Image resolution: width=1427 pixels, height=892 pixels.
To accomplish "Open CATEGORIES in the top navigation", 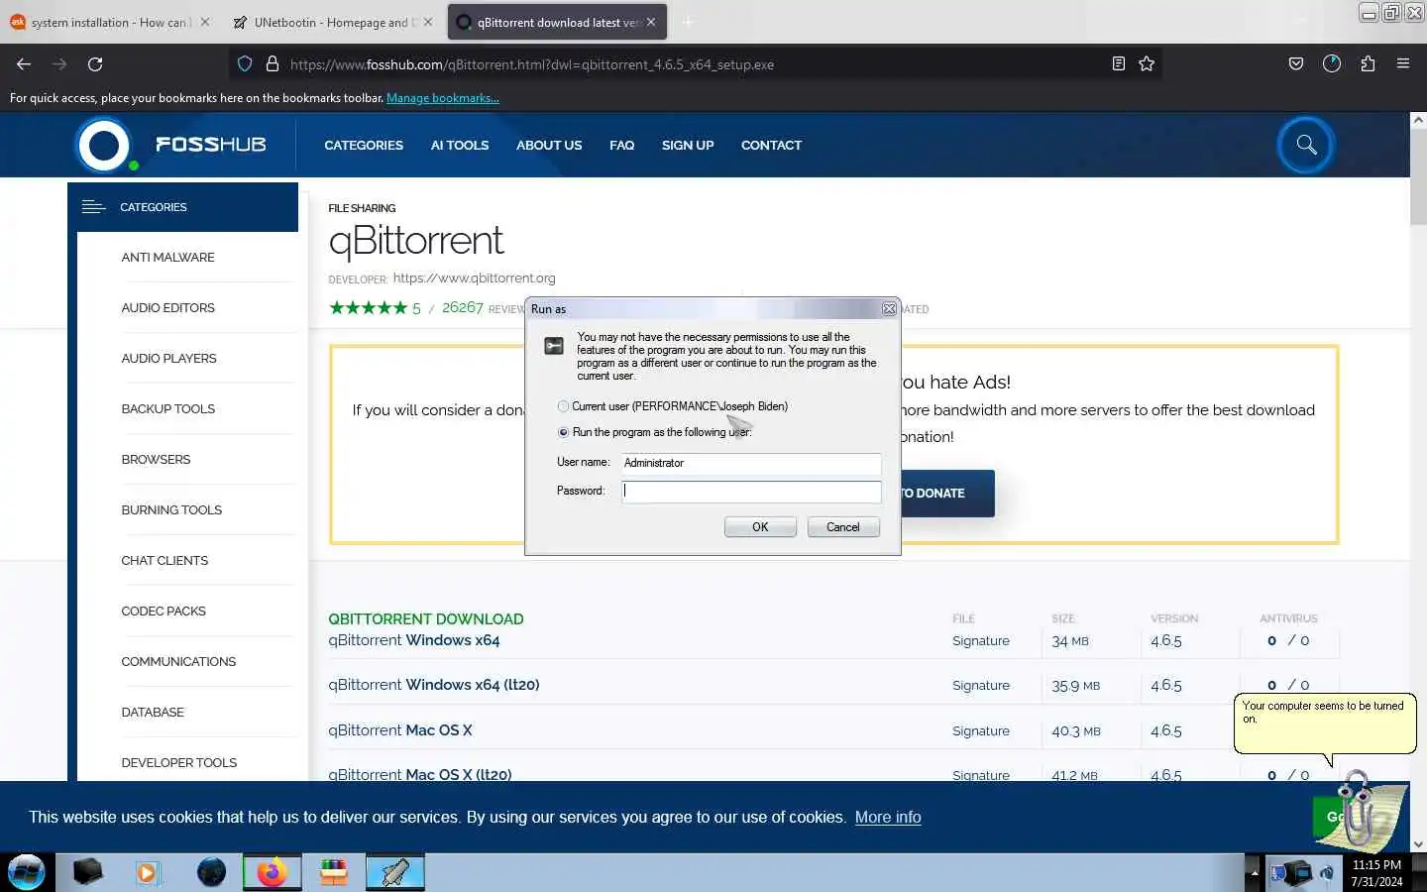I will coord(364,145).
